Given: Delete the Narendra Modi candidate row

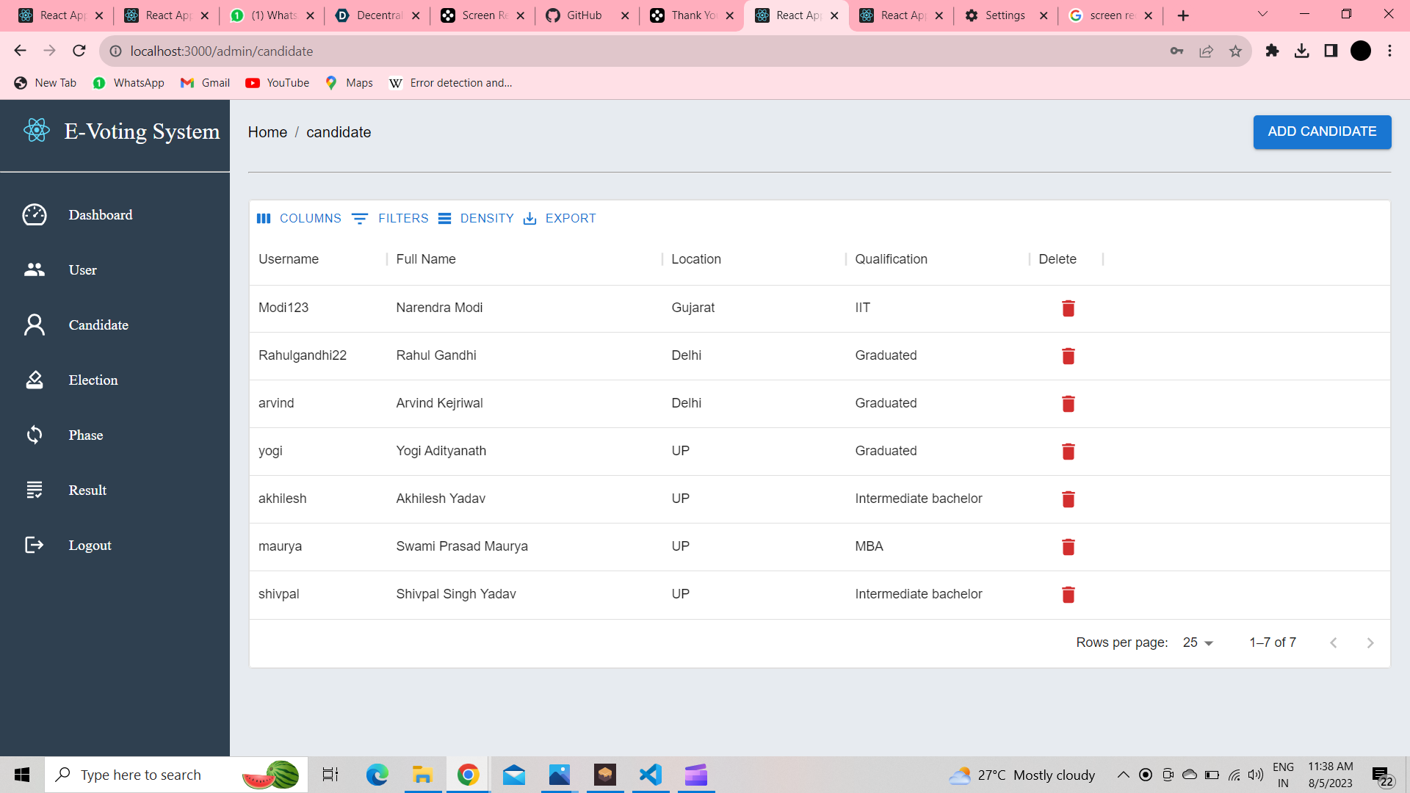Looking at the screenshot, I should pos(1068,308).
